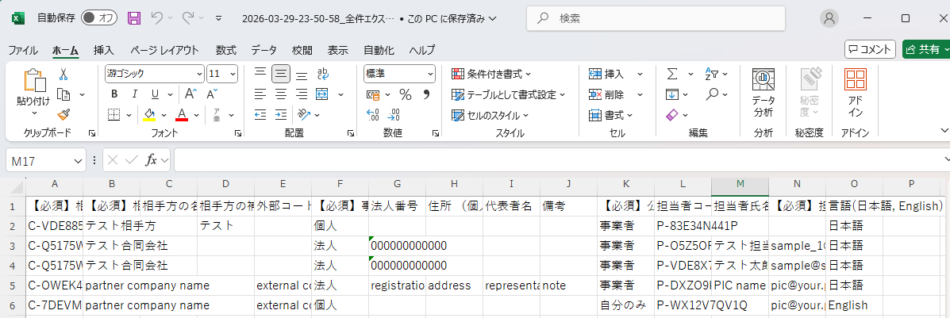Switch to the 挿入 ribbon tab
The image size is (950, 318).
click(x=104, y=50)
